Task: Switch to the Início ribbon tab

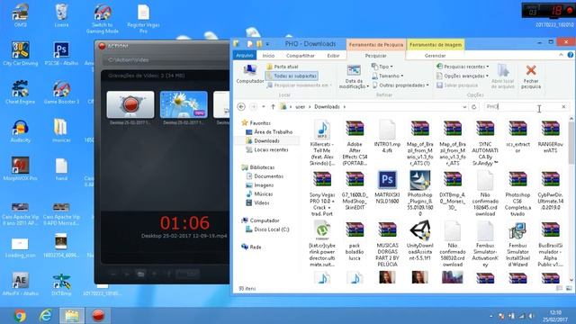Action: point(268,56)
